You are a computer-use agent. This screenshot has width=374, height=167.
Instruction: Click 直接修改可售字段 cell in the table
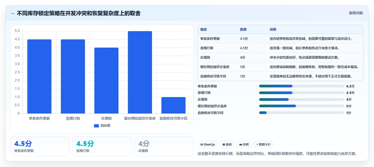[x=213, y=76]
